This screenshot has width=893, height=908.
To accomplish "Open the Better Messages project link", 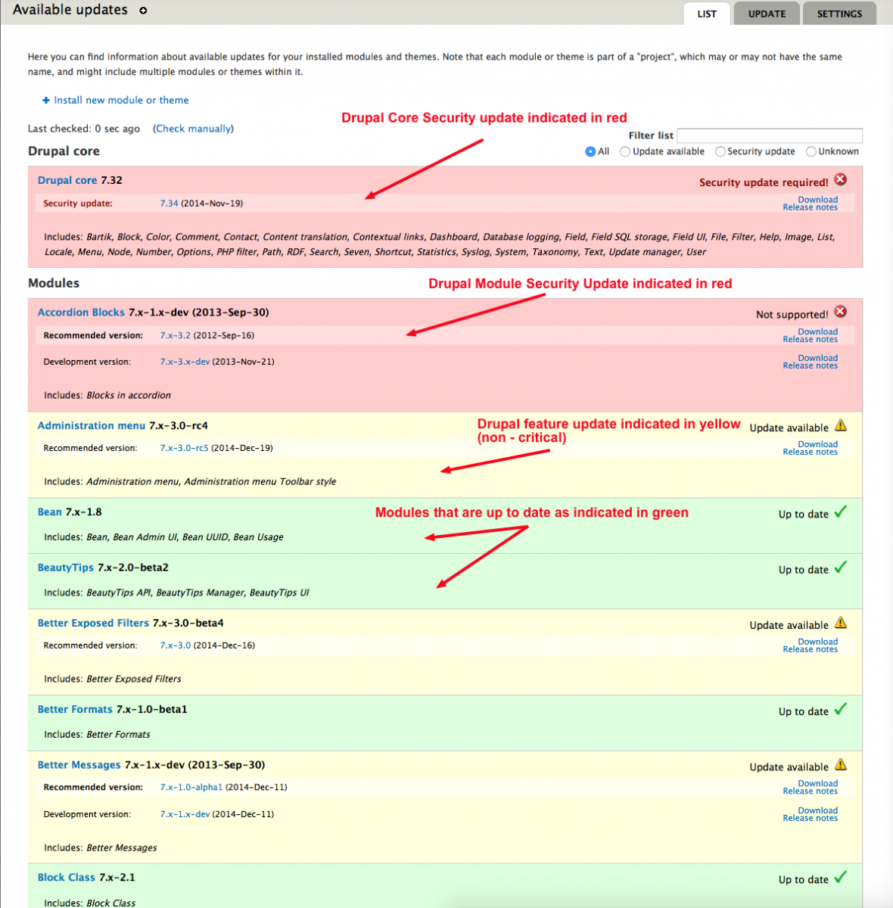I will pyautogui.click(x=79, y=765).
